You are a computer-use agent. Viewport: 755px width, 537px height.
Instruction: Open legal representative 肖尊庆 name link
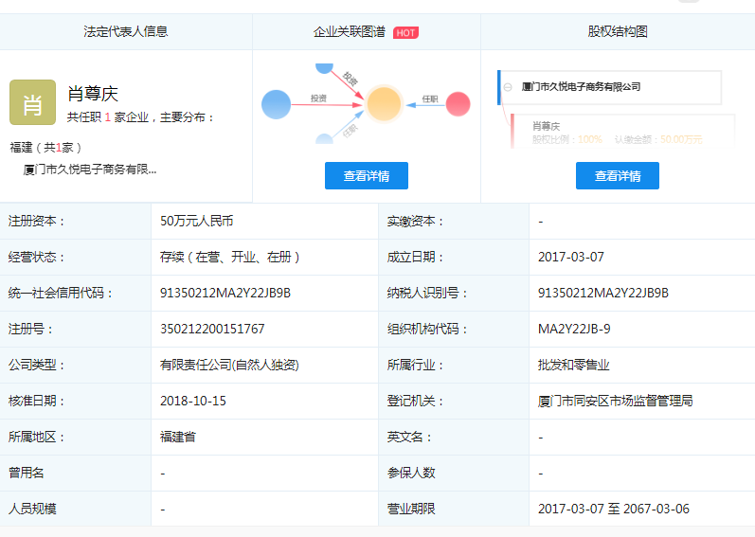[x=93, y=94]
